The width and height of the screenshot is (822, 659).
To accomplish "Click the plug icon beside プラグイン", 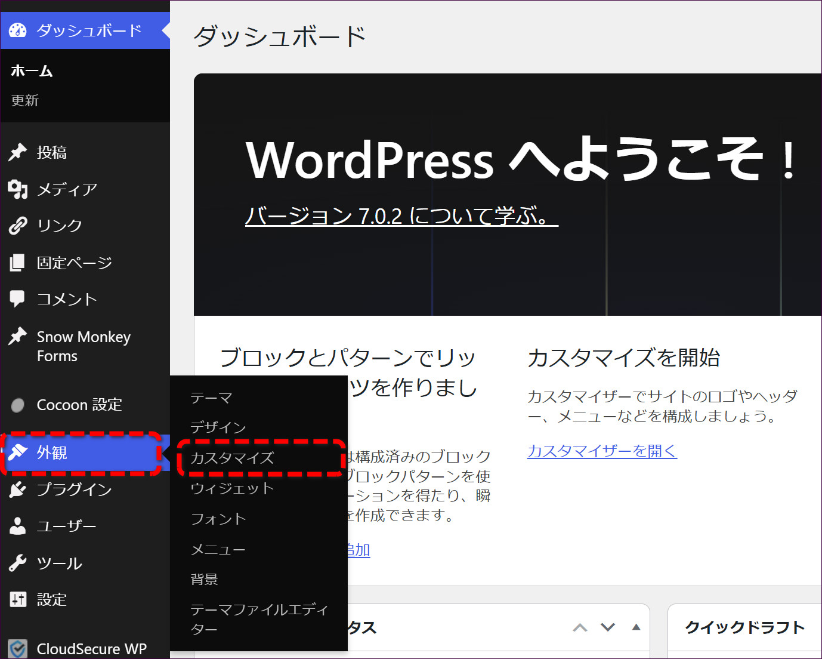I will tap(18, 489).
